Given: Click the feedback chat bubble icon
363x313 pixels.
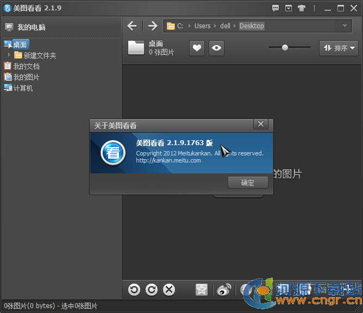Looking at the screenshot, I should point(276,8).
